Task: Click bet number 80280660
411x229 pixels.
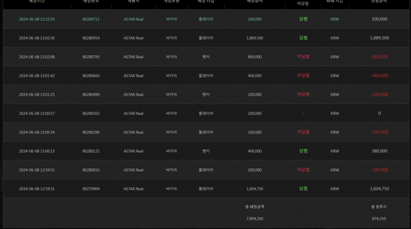Action: click(x=91, y=76)
